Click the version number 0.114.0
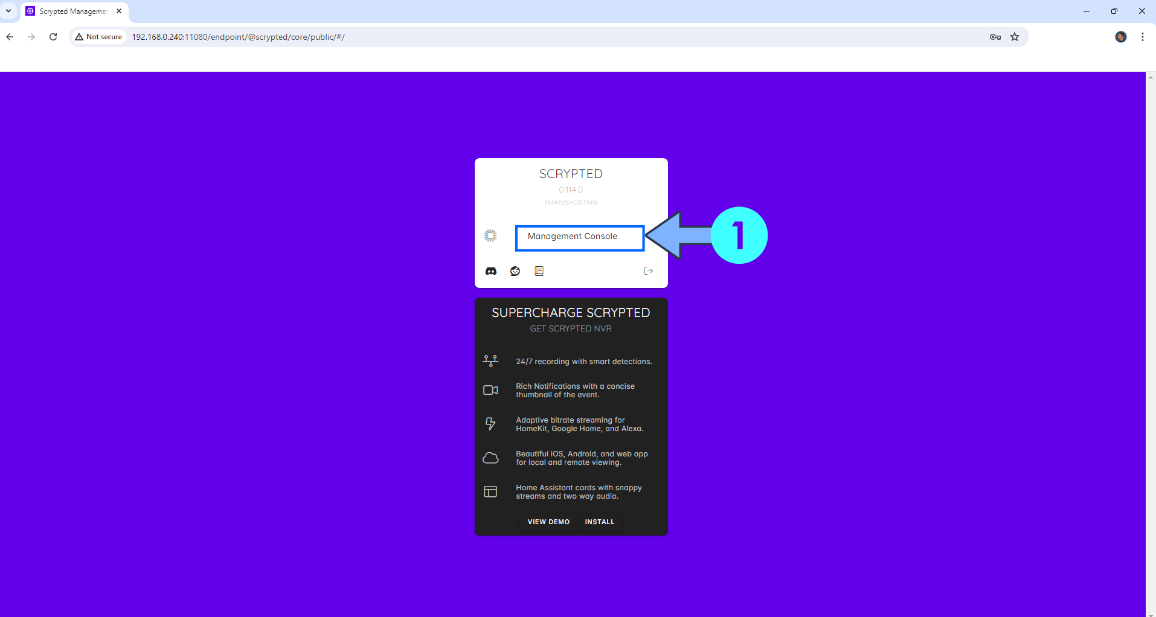The image size is (1156, 617). (571, 190)
